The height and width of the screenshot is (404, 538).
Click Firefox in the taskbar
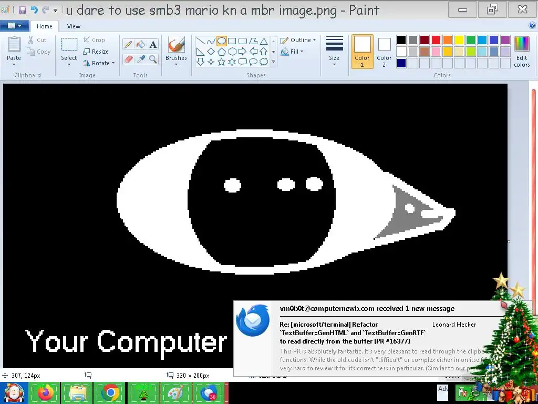tap(45, 392)
